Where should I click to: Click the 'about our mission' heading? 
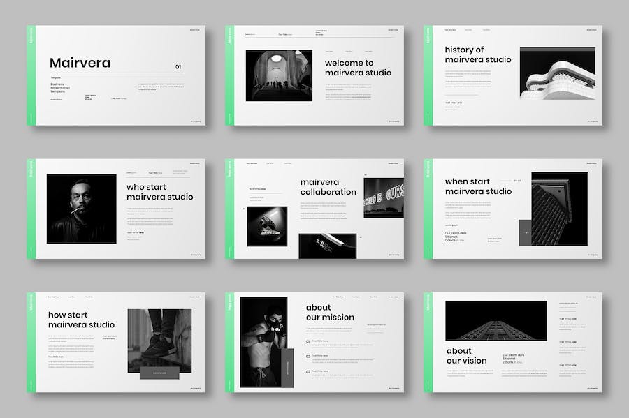329,312
